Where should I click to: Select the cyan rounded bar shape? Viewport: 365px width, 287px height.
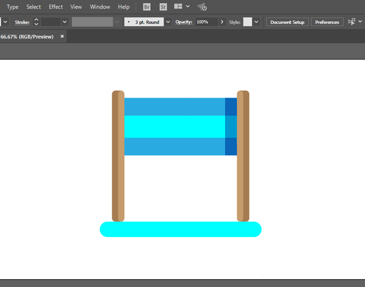[x=180, y=229]
